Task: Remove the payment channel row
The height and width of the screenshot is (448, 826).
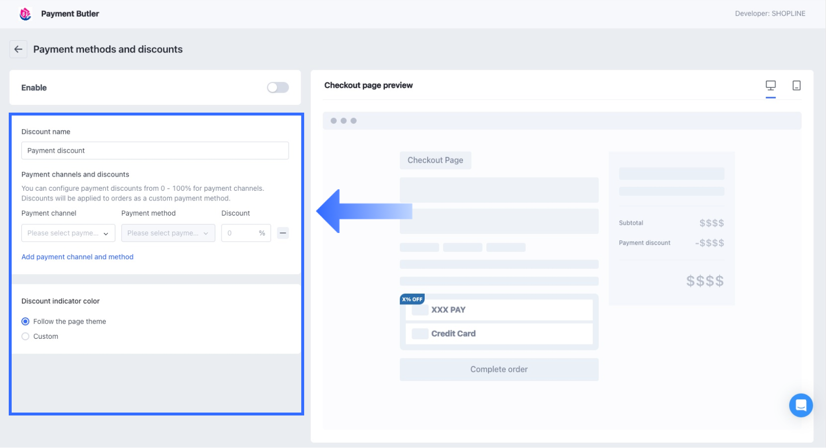Action: point(283,233)
